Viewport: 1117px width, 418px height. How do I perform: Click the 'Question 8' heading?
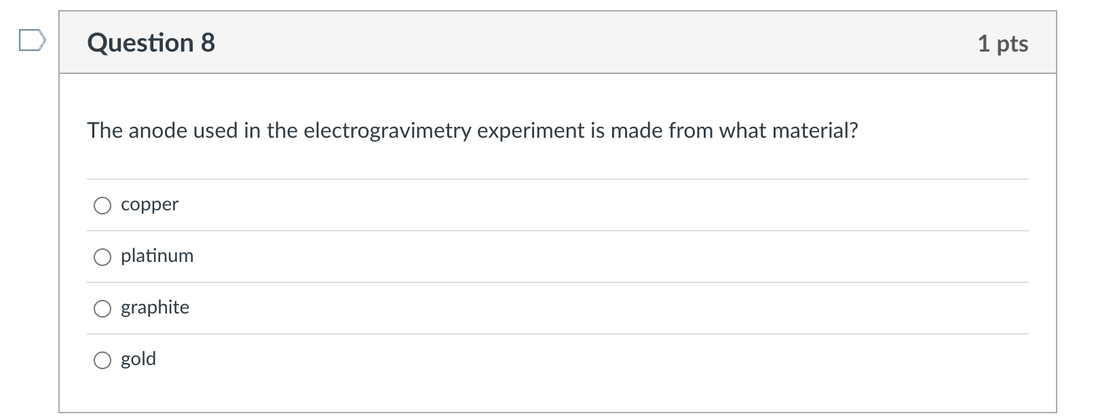click(151, 43)
